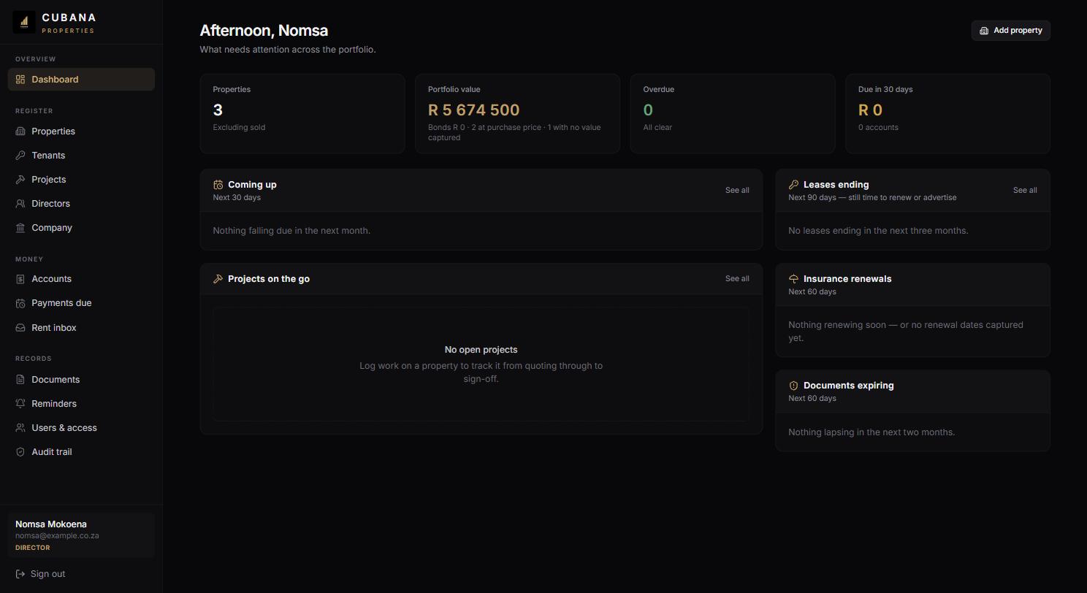Click the Leases ending key icon
The width and height of the screenshot is (1087, 593).
[x=793, y=185]
